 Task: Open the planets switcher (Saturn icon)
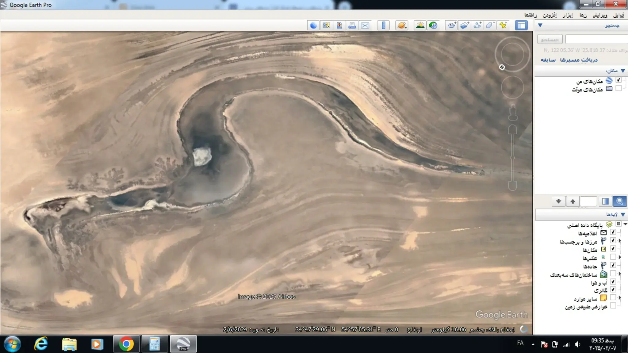point(402,25)
